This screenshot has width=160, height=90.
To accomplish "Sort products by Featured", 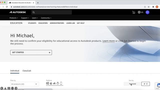I will (132, 84).
